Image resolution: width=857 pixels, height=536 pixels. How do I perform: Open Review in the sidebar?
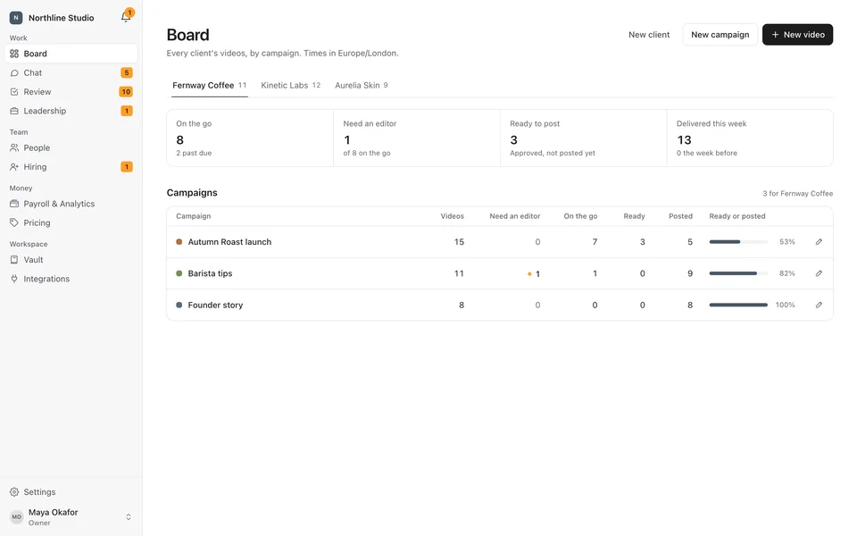tap(71, 92)
